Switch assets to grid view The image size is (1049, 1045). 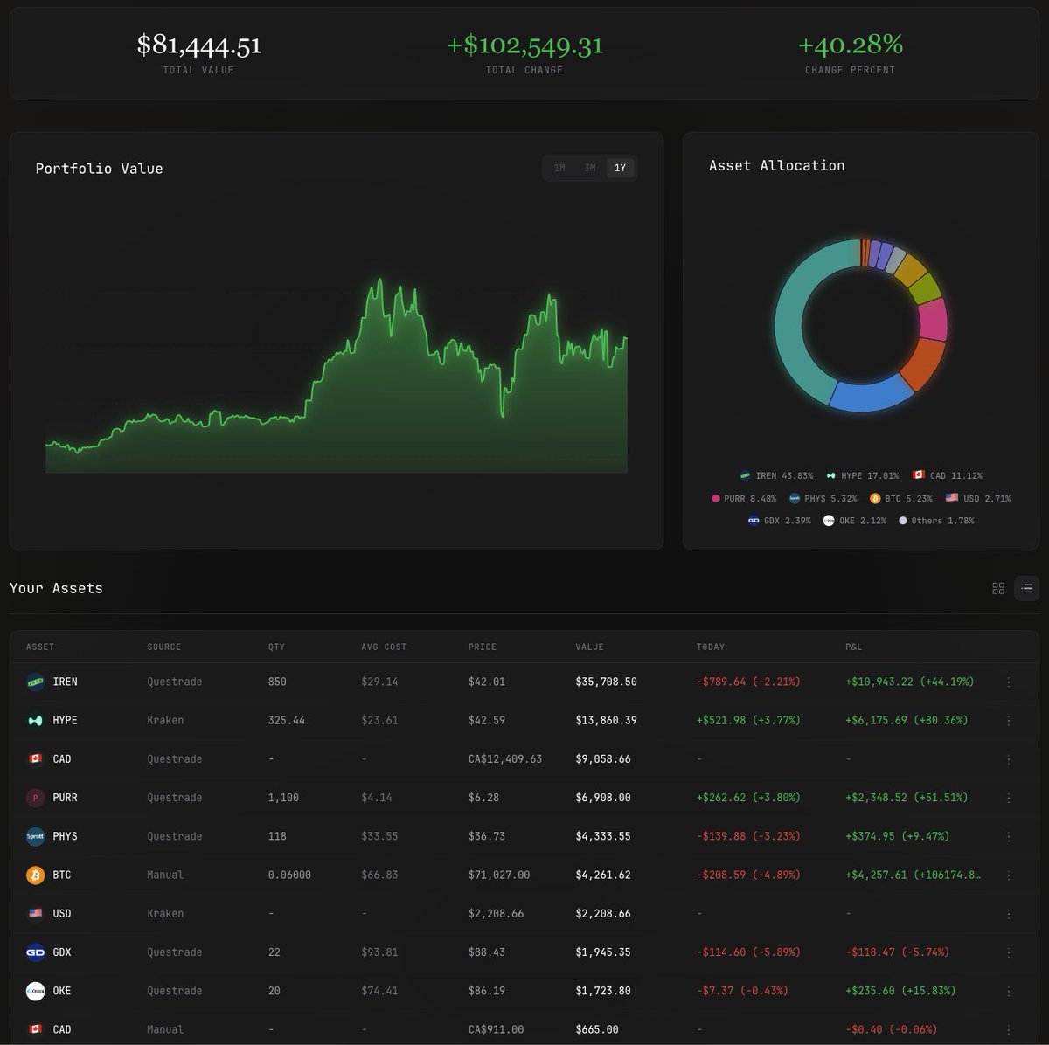click(998, 589)
